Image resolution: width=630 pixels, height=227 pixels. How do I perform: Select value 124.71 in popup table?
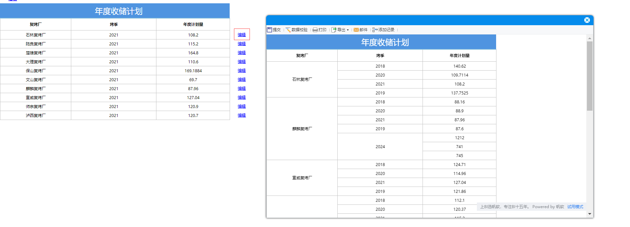tap(460, 164)
